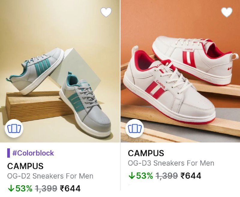
Task: Click ₹644 price of OG-D2 sneakers
Action: tap(70, 189)
